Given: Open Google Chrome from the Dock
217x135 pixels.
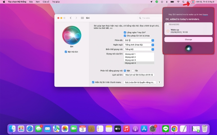Looking at the screenshot, I should tap(174, 129).
